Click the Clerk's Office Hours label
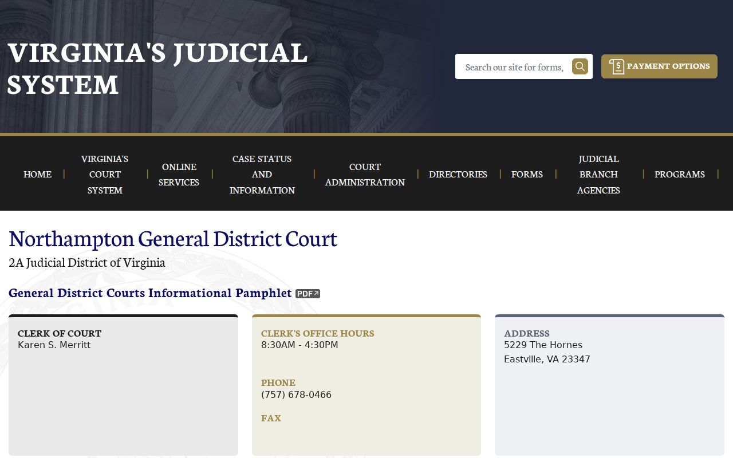Screen dimensions: 733x458 point(318,333)
